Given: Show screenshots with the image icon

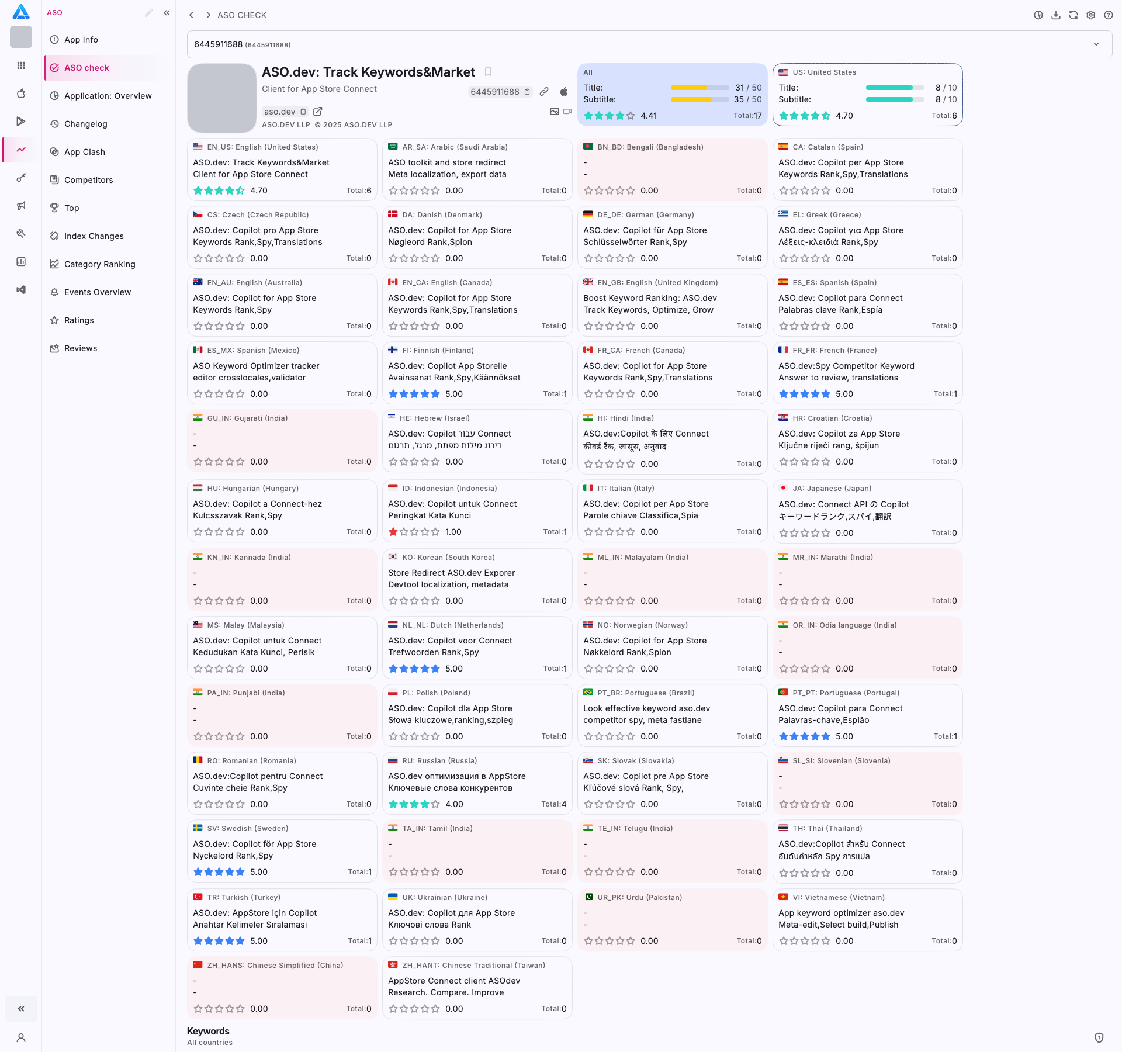Looking at the screenshot, I should coord(555,112).
